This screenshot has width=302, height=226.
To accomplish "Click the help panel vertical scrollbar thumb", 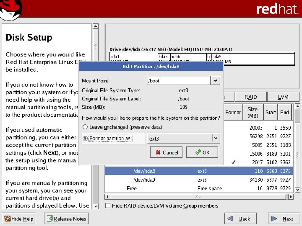I will click(x=96, y=46).
